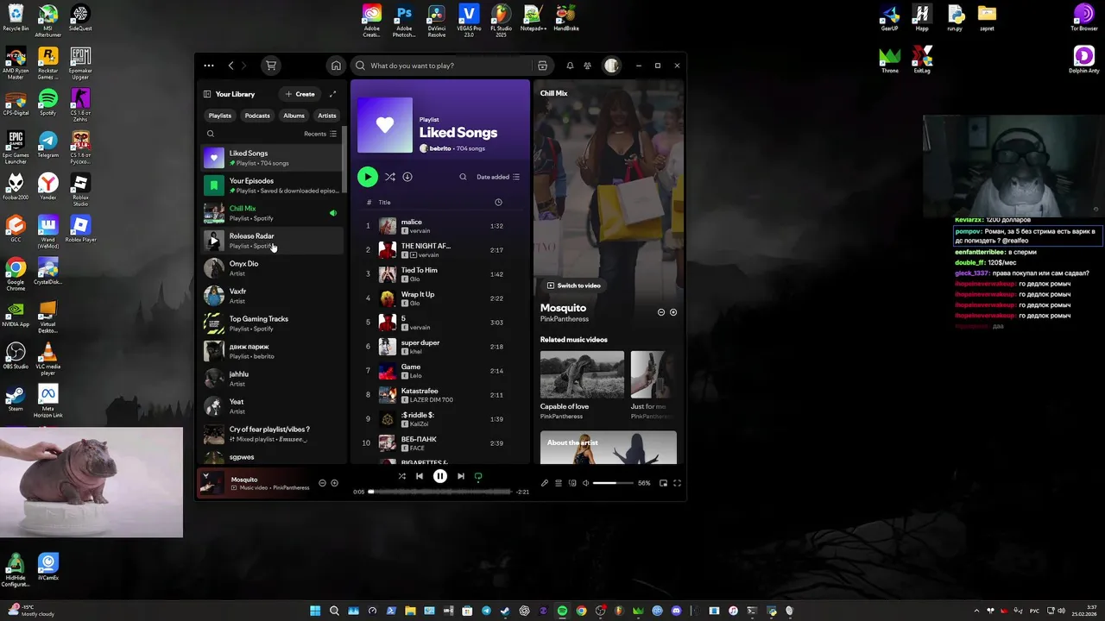Screen dimensions: 1105x621
Task: Open Top Gaming Tracks playlist
Action: click(272, 323)
